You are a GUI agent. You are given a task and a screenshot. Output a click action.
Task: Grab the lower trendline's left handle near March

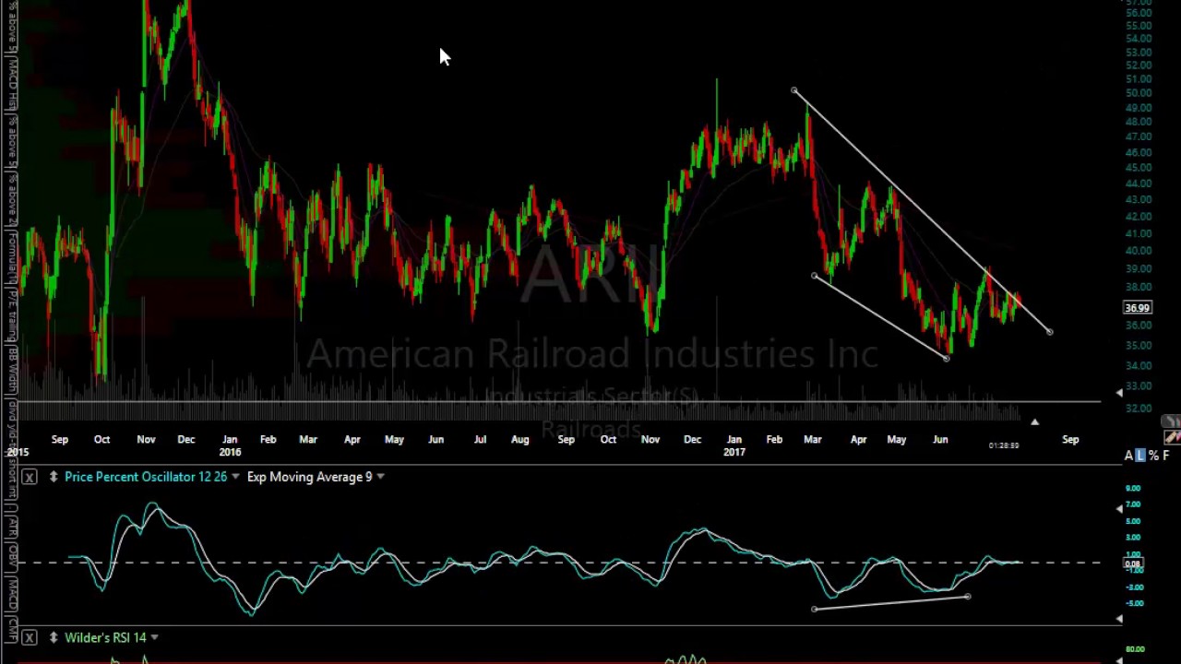click(814, 276)
